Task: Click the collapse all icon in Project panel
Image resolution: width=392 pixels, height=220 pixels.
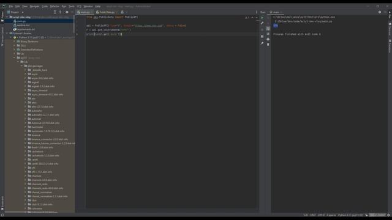Action: (60, 12)
